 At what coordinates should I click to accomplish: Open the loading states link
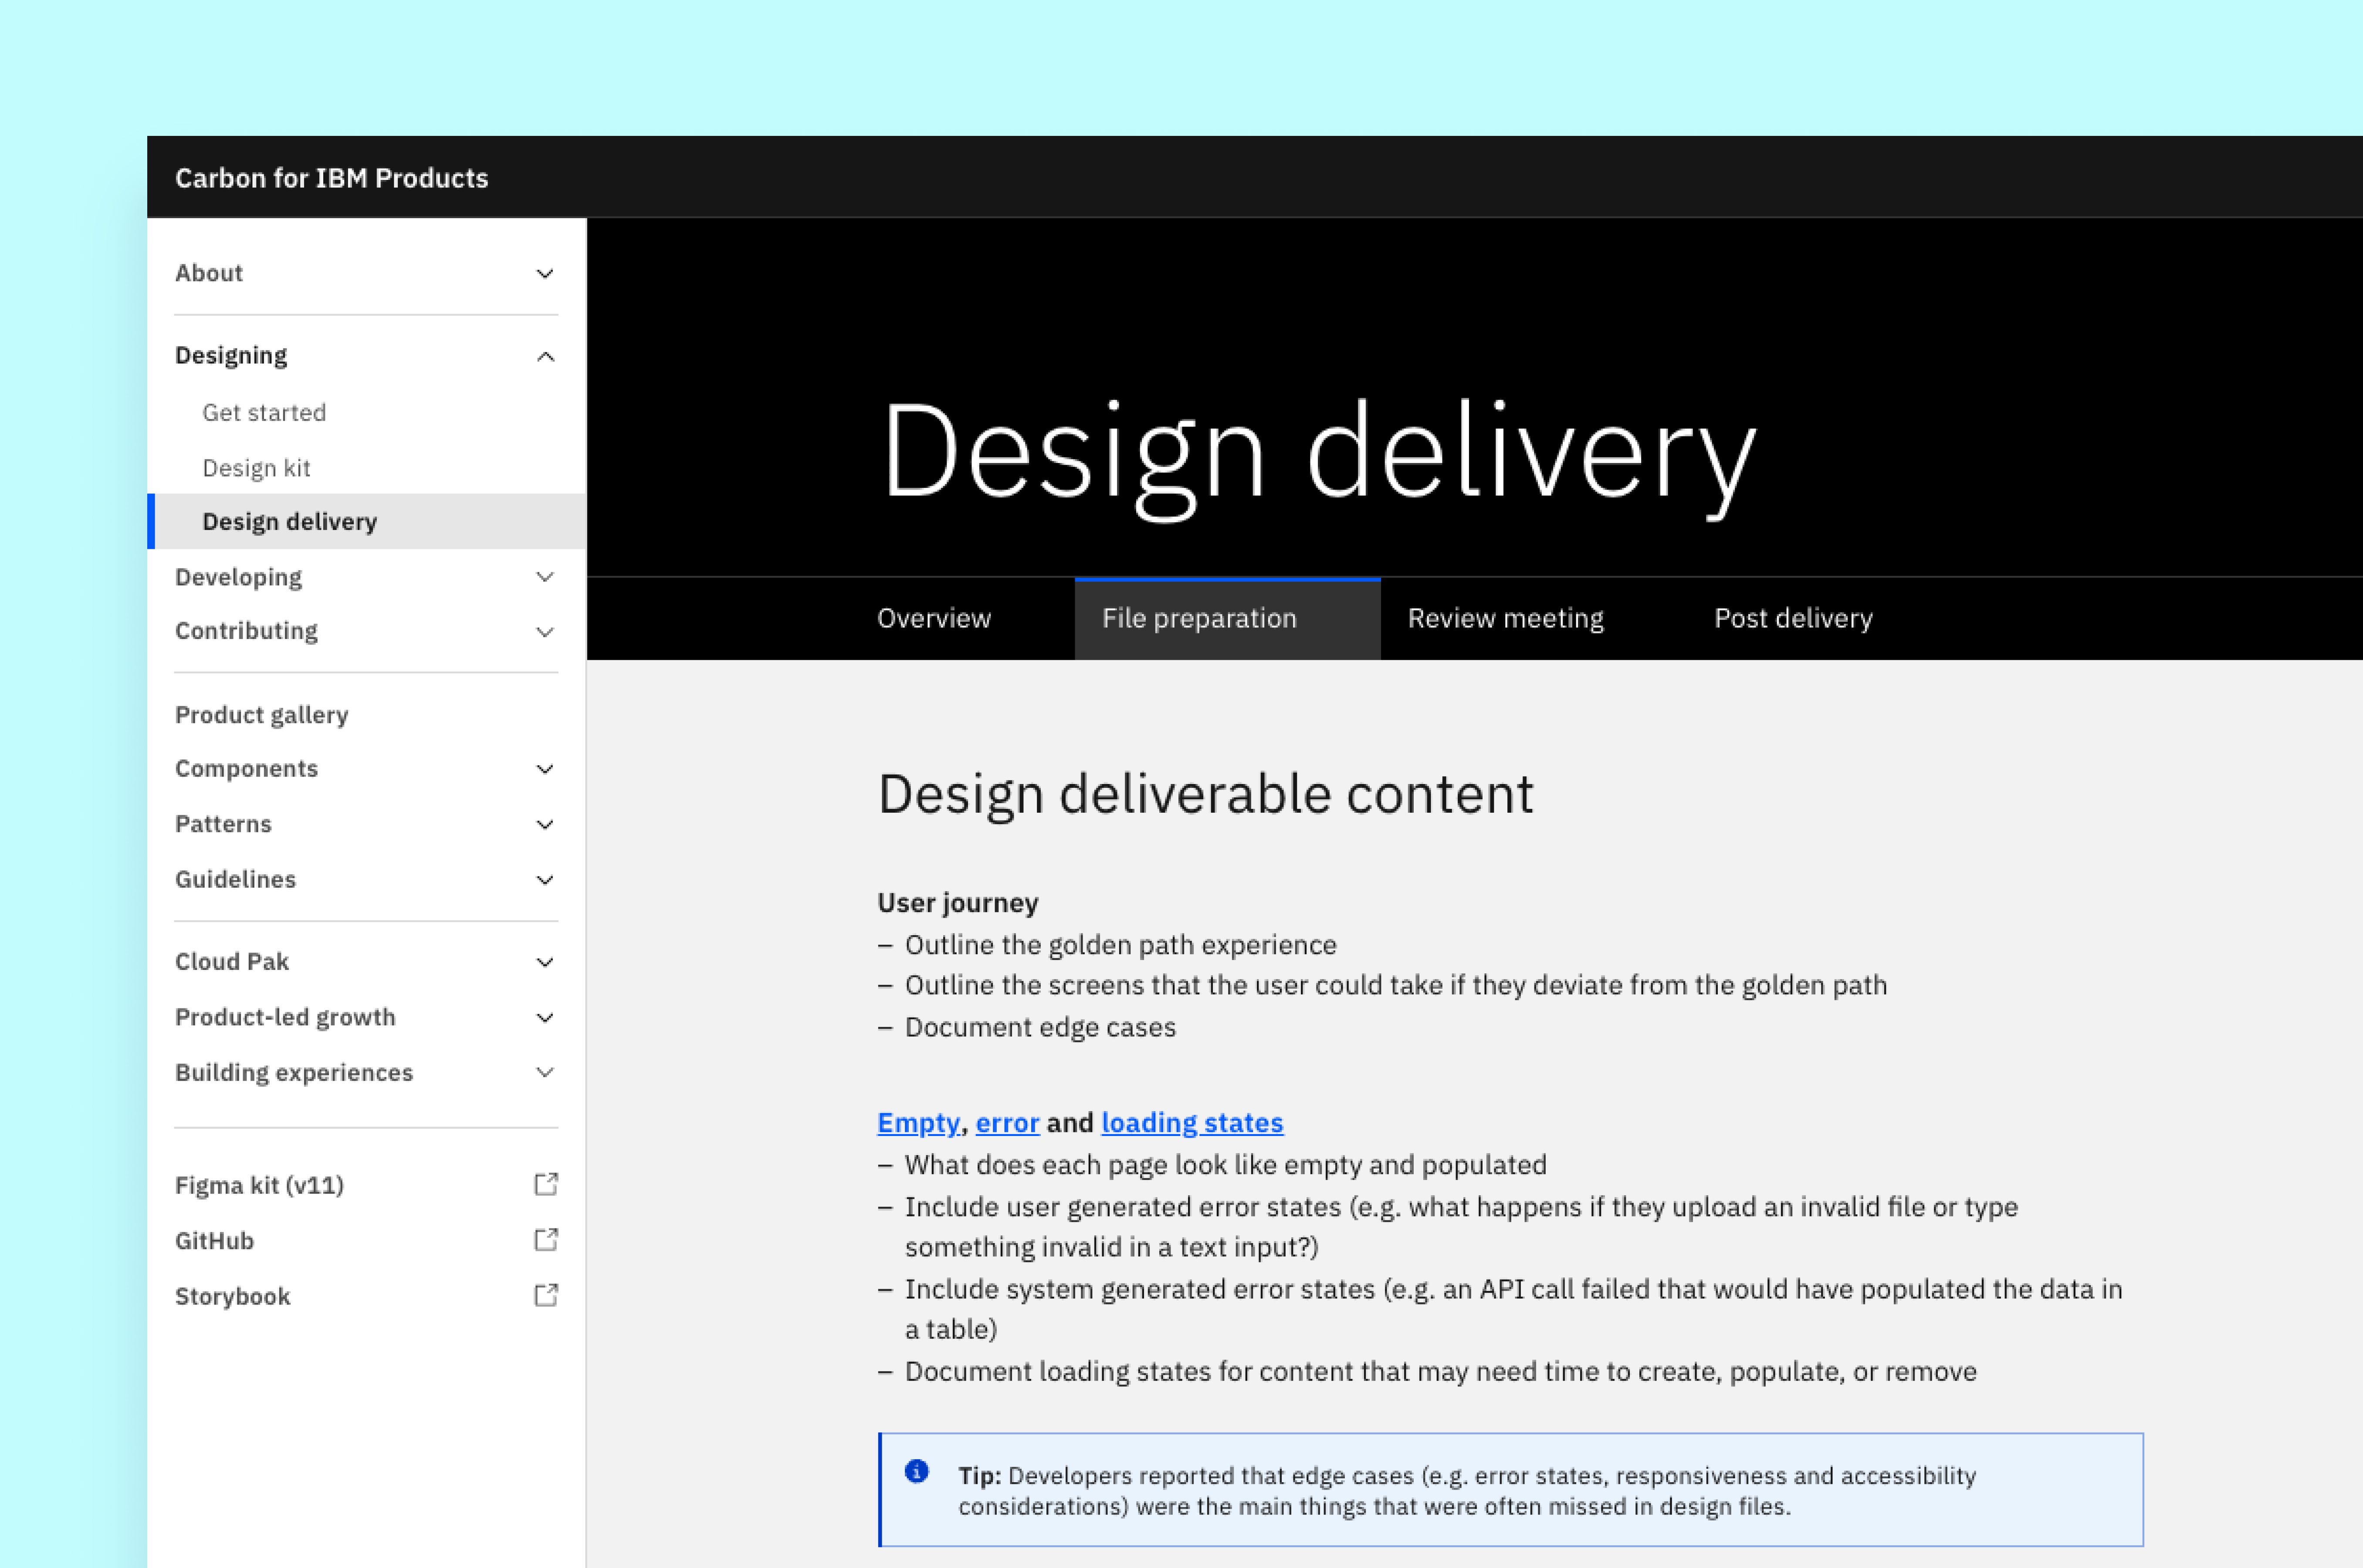coord(1192,1122)
